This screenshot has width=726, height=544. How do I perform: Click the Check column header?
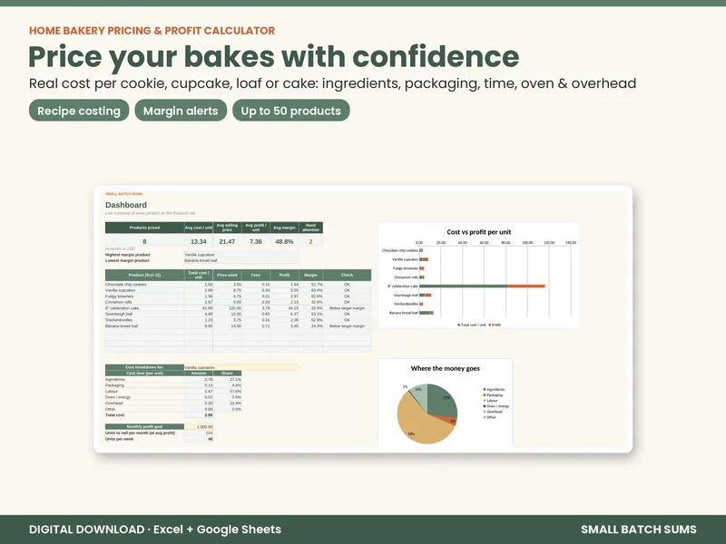pos(347,275)
